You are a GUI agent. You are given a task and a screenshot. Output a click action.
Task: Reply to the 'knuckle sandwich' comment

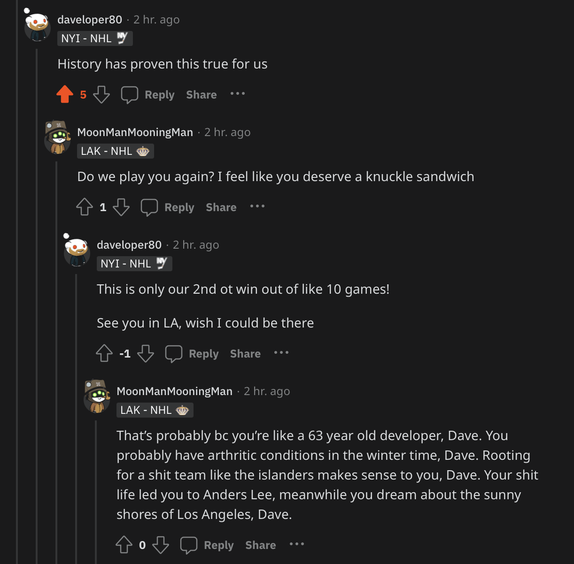168,207
